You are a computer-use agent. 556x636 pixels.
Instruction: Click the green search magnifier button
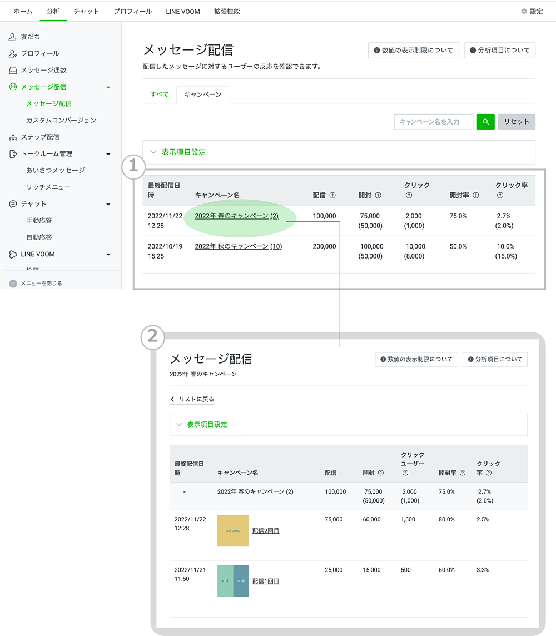tap(485, 122)
